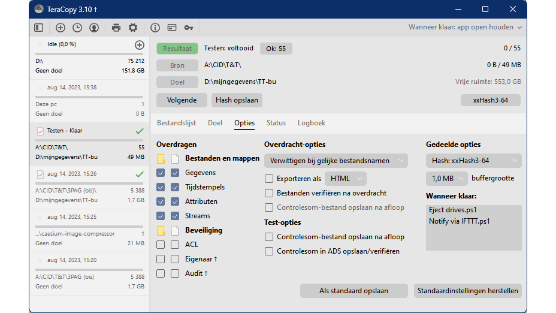
Task: Open settings gear icon
Action: click(x=133, y=28)
